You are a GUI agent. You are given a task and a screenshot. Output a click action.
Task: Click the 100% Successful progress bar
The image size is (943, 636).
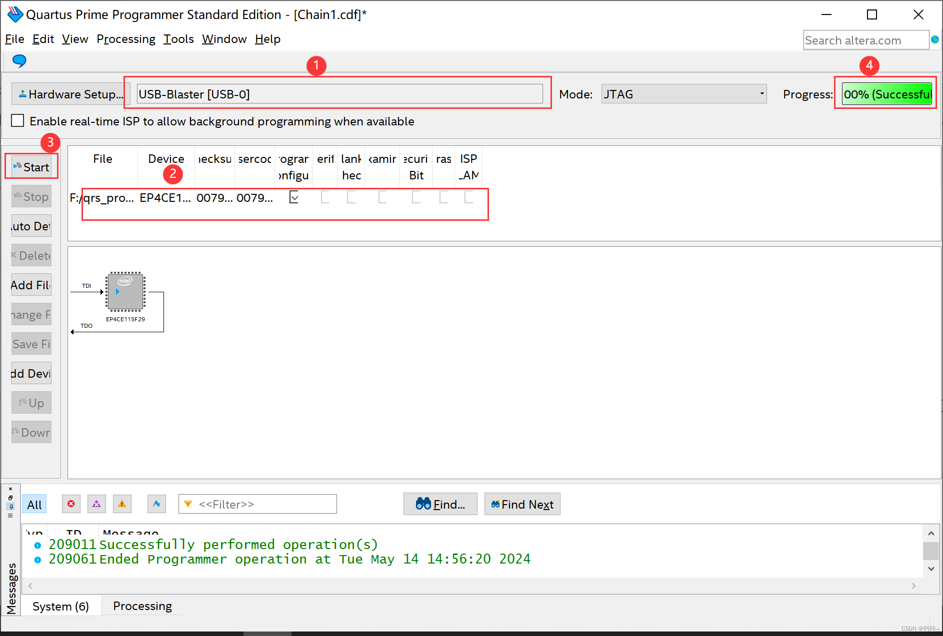[x=886, y=94]
